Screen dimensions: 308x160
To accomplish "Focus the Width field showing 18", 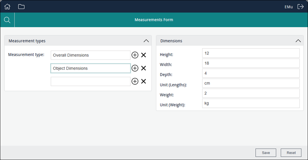I will coord(250,63).
